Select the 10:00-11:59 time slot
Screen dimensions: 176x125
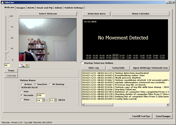click(x=122, y=57)
